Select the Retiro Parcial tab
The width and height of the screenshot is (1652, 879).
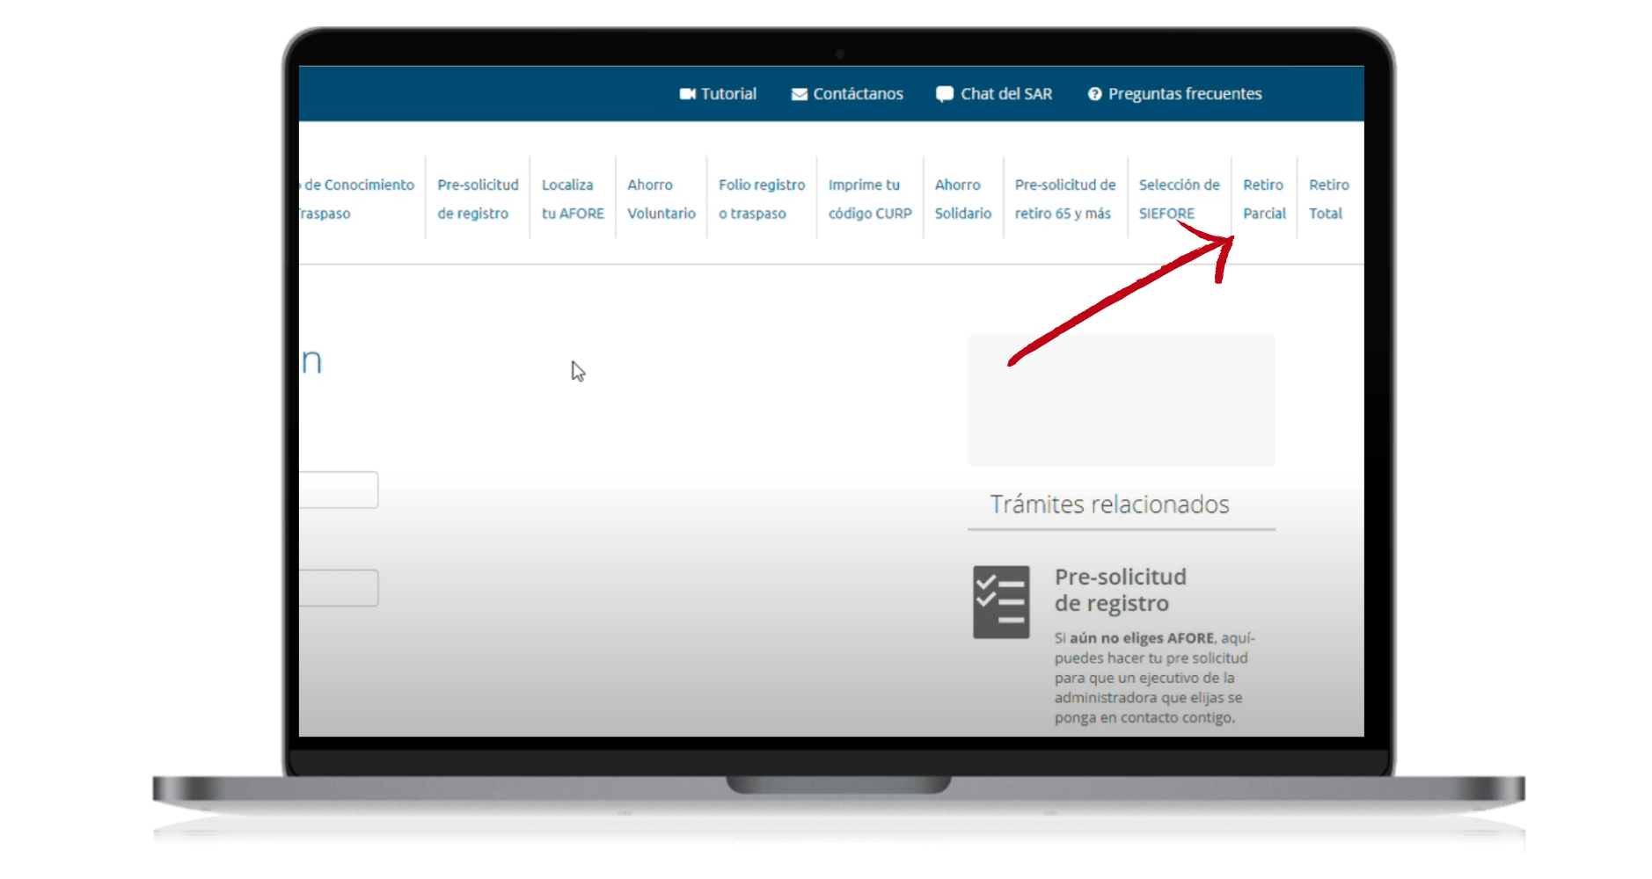(x=1263, y=199)
